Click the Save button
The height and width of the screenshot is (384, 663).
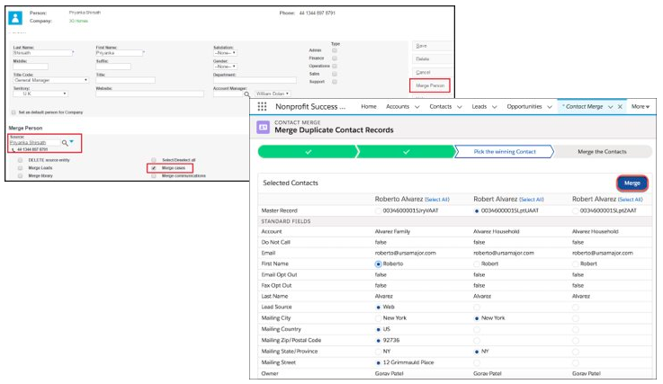(x=432, y=46)
